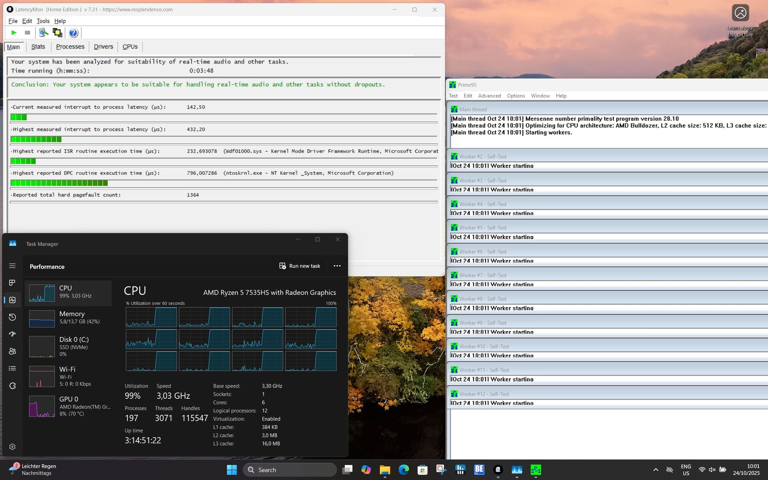
Task: Click the taskbar Search box
Action: (290, 470)
